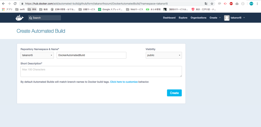Open the camera extension icon
261x127 pixels.
[237, 4]
